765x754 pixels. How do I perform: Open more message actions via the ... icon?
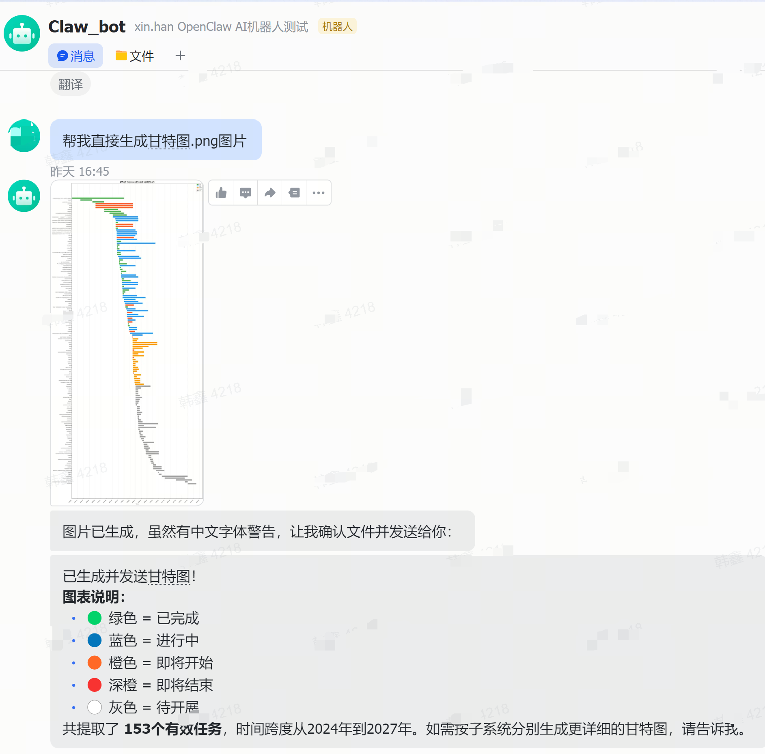[318, 193]
